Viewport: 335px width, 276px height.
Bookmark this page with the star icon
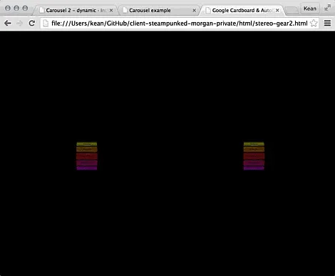pos(314,23)
